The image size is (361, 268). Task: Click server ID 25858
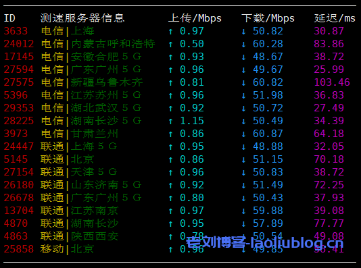click(19, 249)
